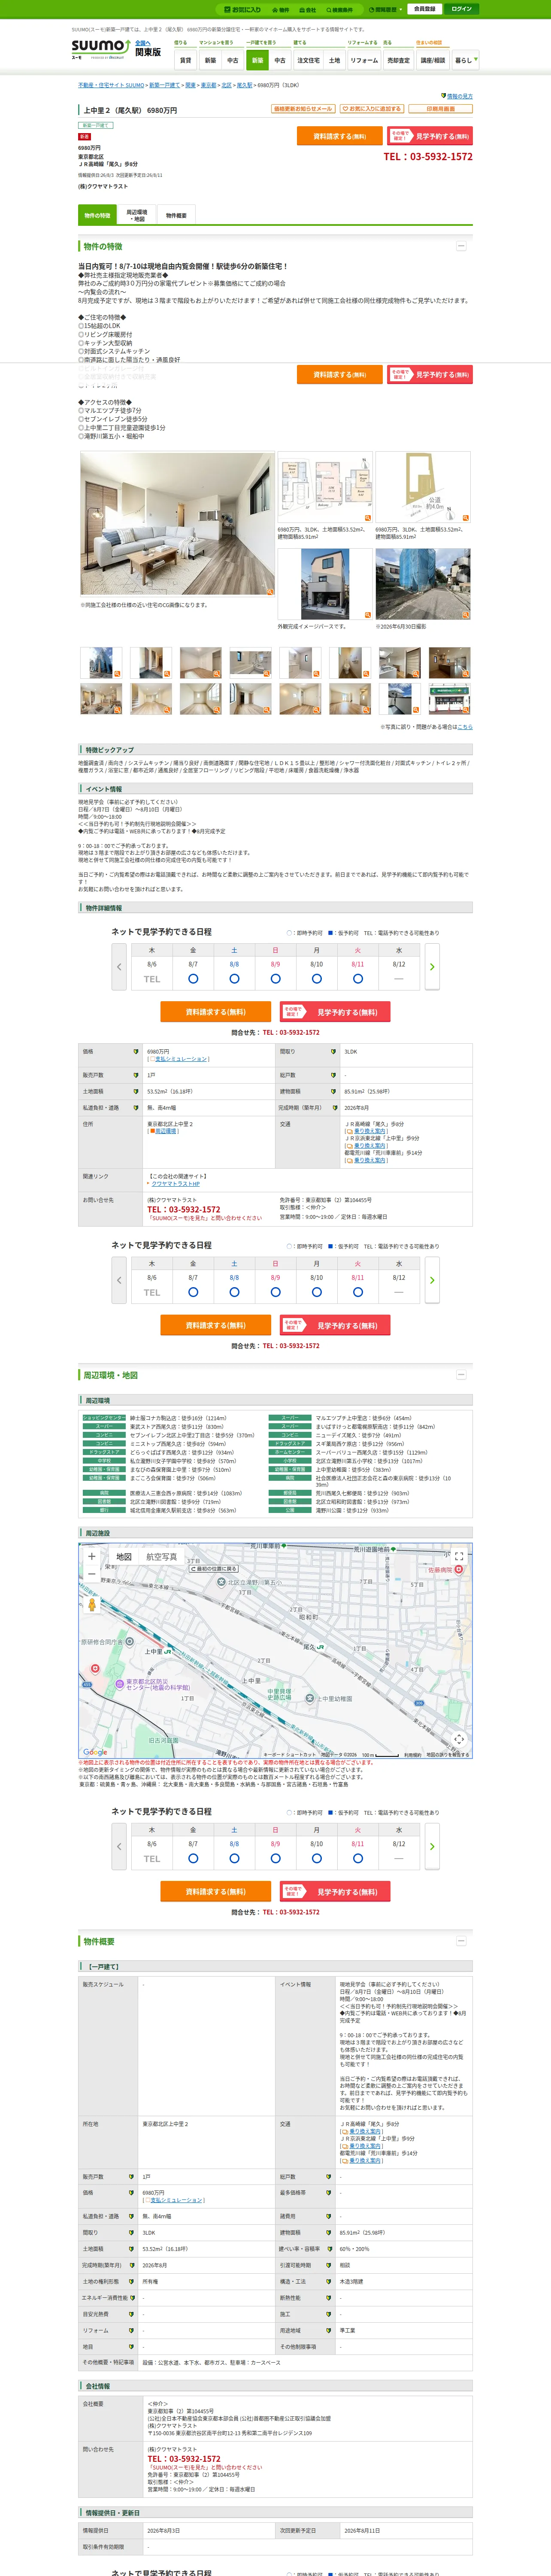Click help icon beside 構造・工法
Screen dimensions: 551x2576
[329, 2281]
